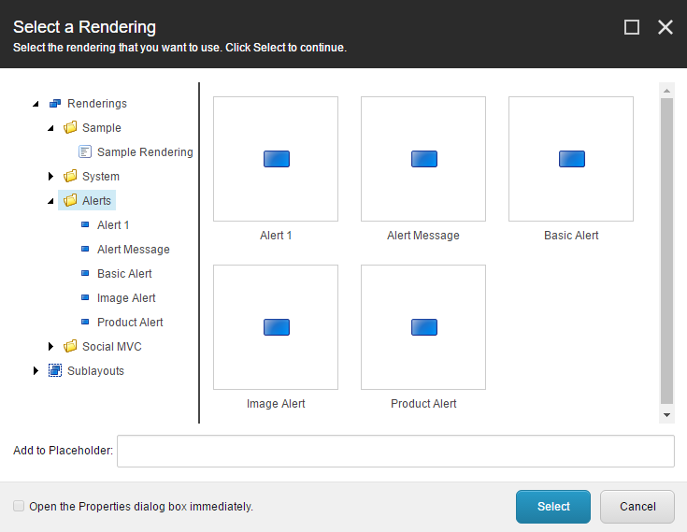Select the Sample Rendering document icon

click(x=85, y=152)
